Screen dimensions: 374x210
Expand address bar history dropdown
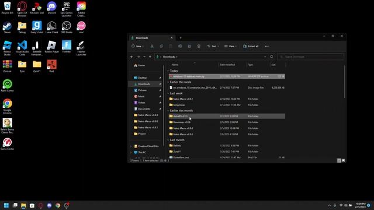point(265,57)
